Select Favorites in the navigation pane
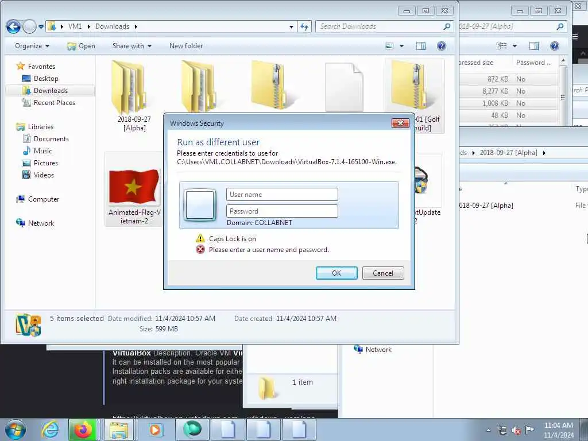Screen dimensions: 588x441 click(36, 67)
